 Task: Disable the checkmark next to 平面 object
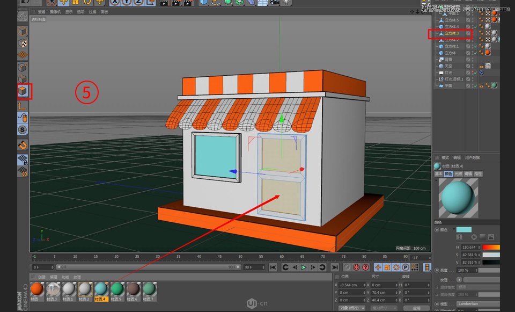[475, 85]
